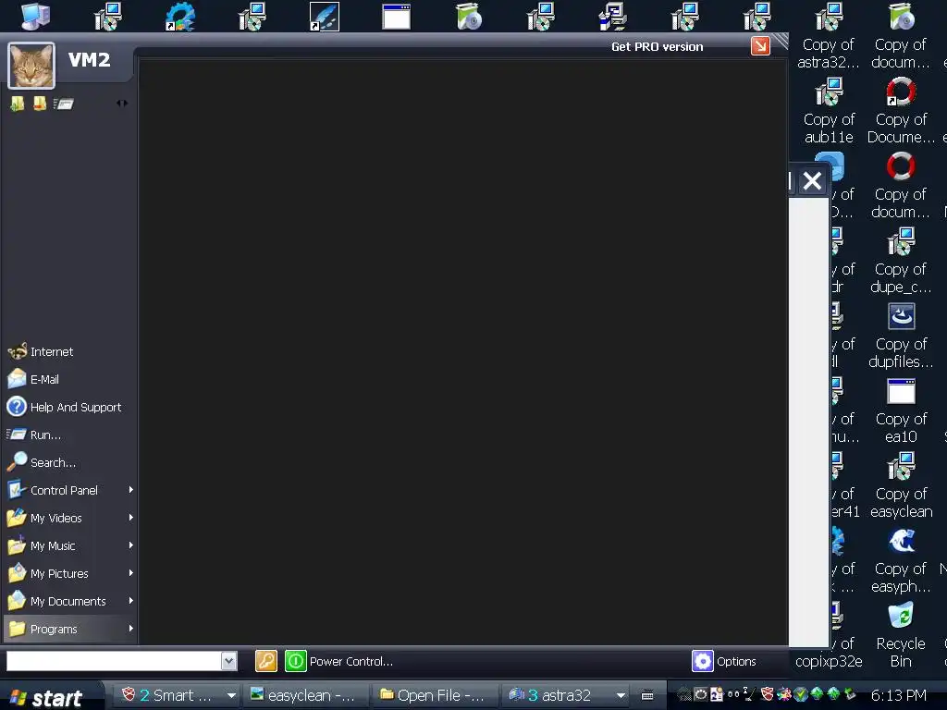Click the blue gear shortcut icon in top row
The image size is (947, 710).
click(180, 17)
